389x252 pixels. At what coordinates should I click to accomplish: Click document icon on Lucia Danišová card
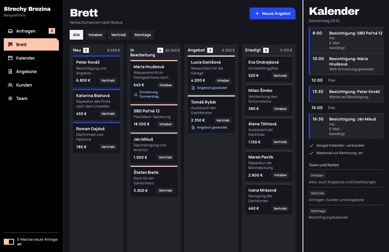(193, 88)
